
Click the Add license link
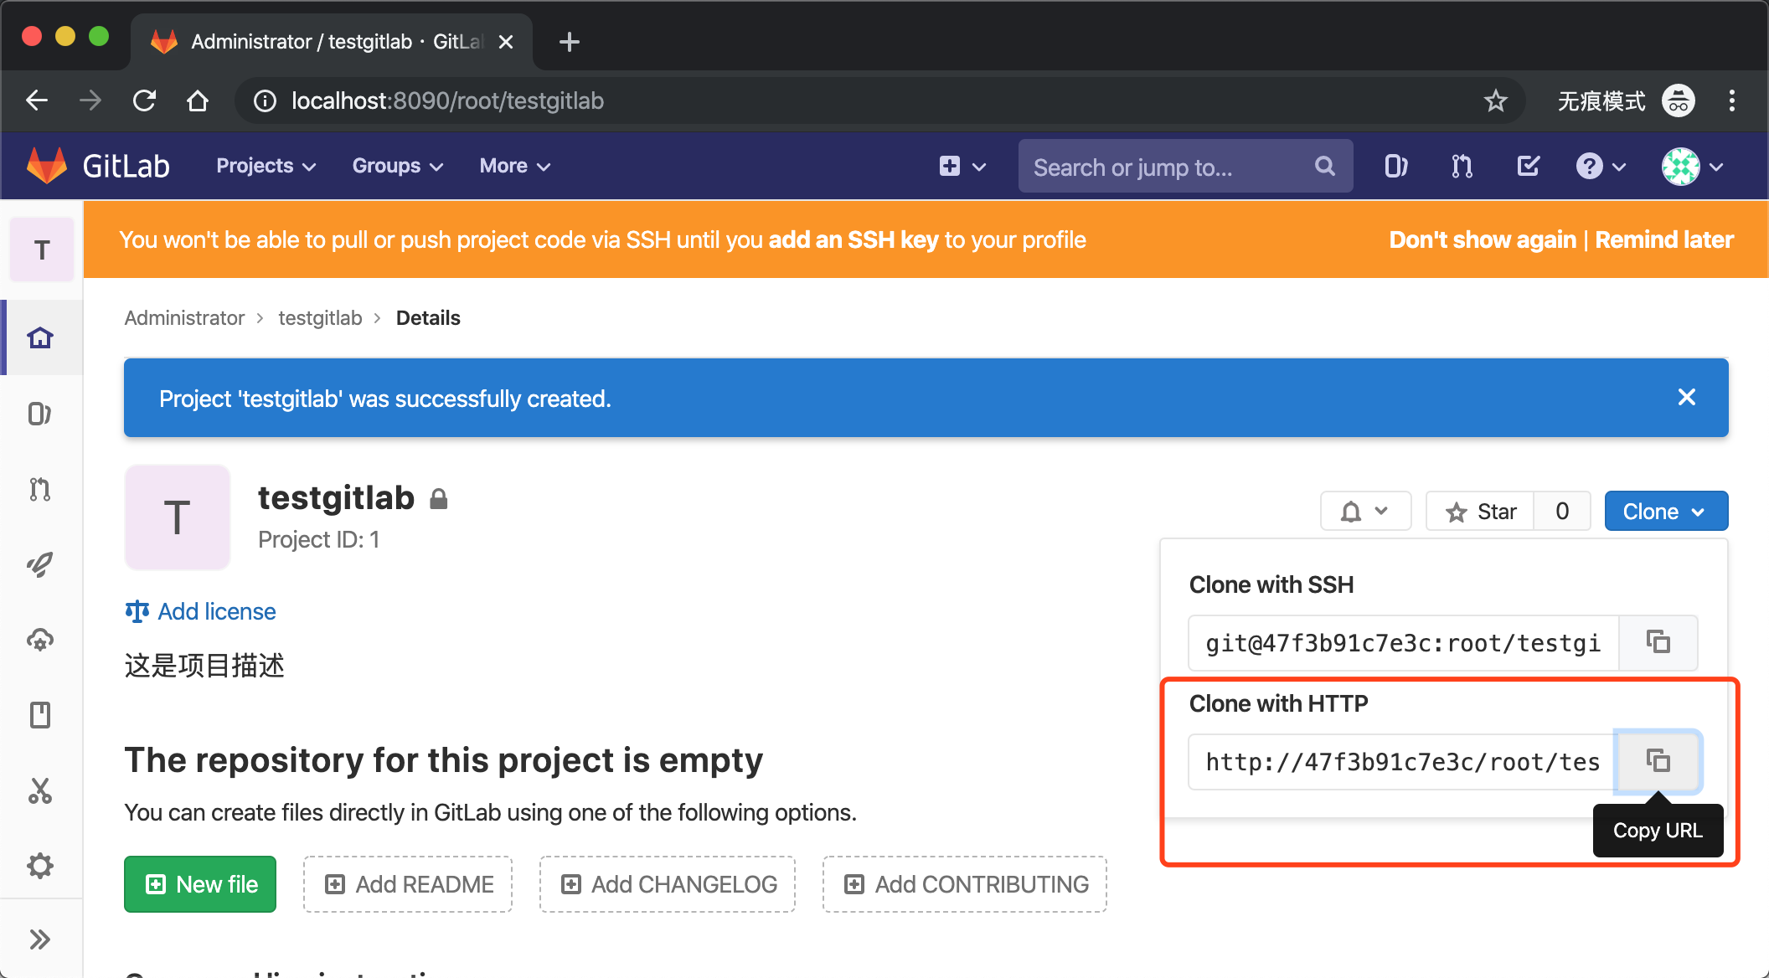(216, 611)
